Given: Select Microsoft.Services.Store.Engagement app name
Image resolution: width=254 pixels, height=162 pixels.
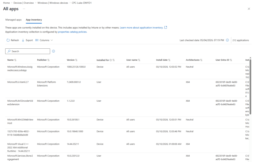Looking at the screenshot, I should point(20,157).
